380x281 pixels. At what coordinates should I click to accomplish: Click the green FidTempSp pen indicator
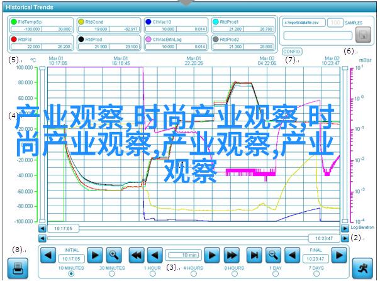(x=14, y=22)
